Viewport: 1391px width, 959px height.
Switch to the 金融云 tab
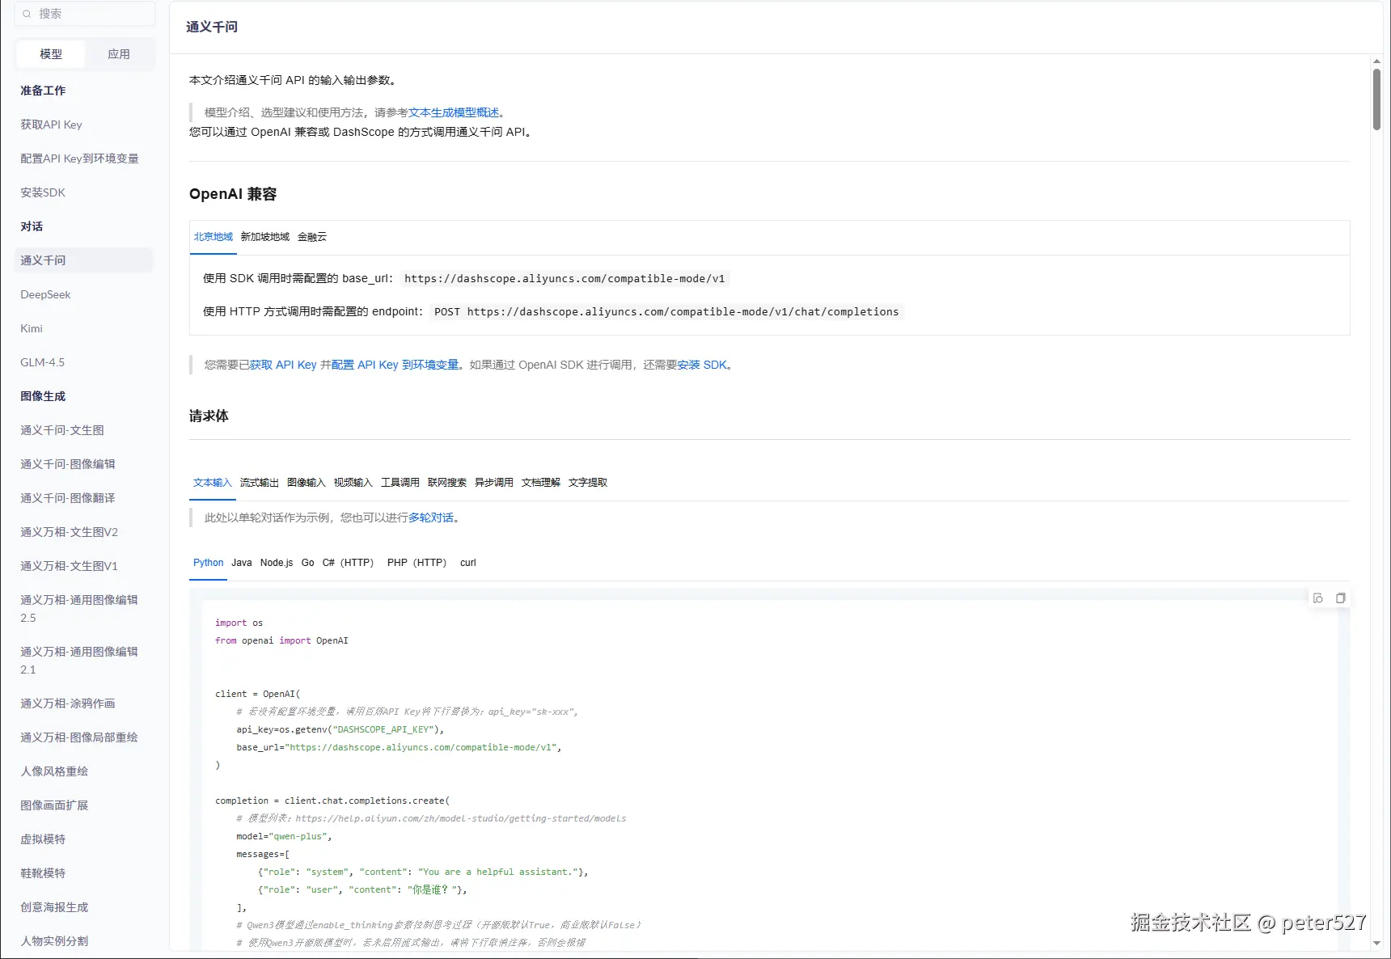tap(312, 237)
